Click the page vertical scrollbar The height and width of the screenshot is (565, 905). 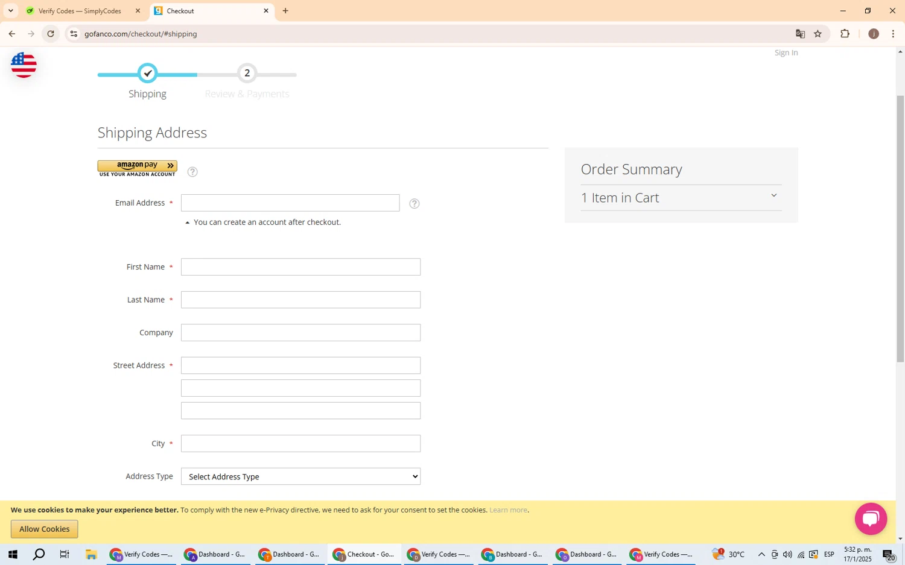click(x=900, y=229)
